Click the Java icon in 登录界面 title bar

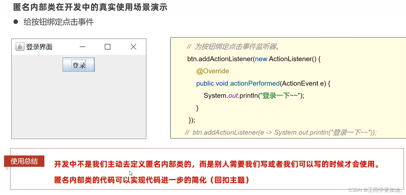coord(20,47)
